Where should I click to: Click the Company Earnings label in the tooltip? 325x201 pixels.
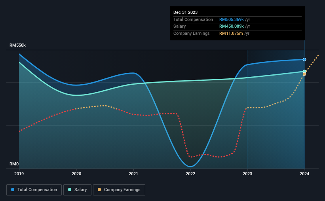191,33
